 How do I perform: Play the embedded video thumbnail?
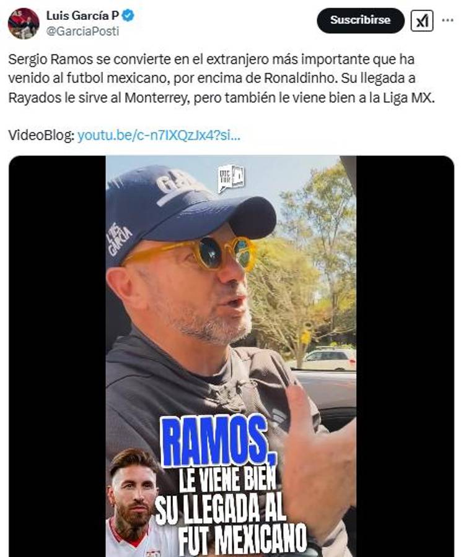[x=231, y=356]
